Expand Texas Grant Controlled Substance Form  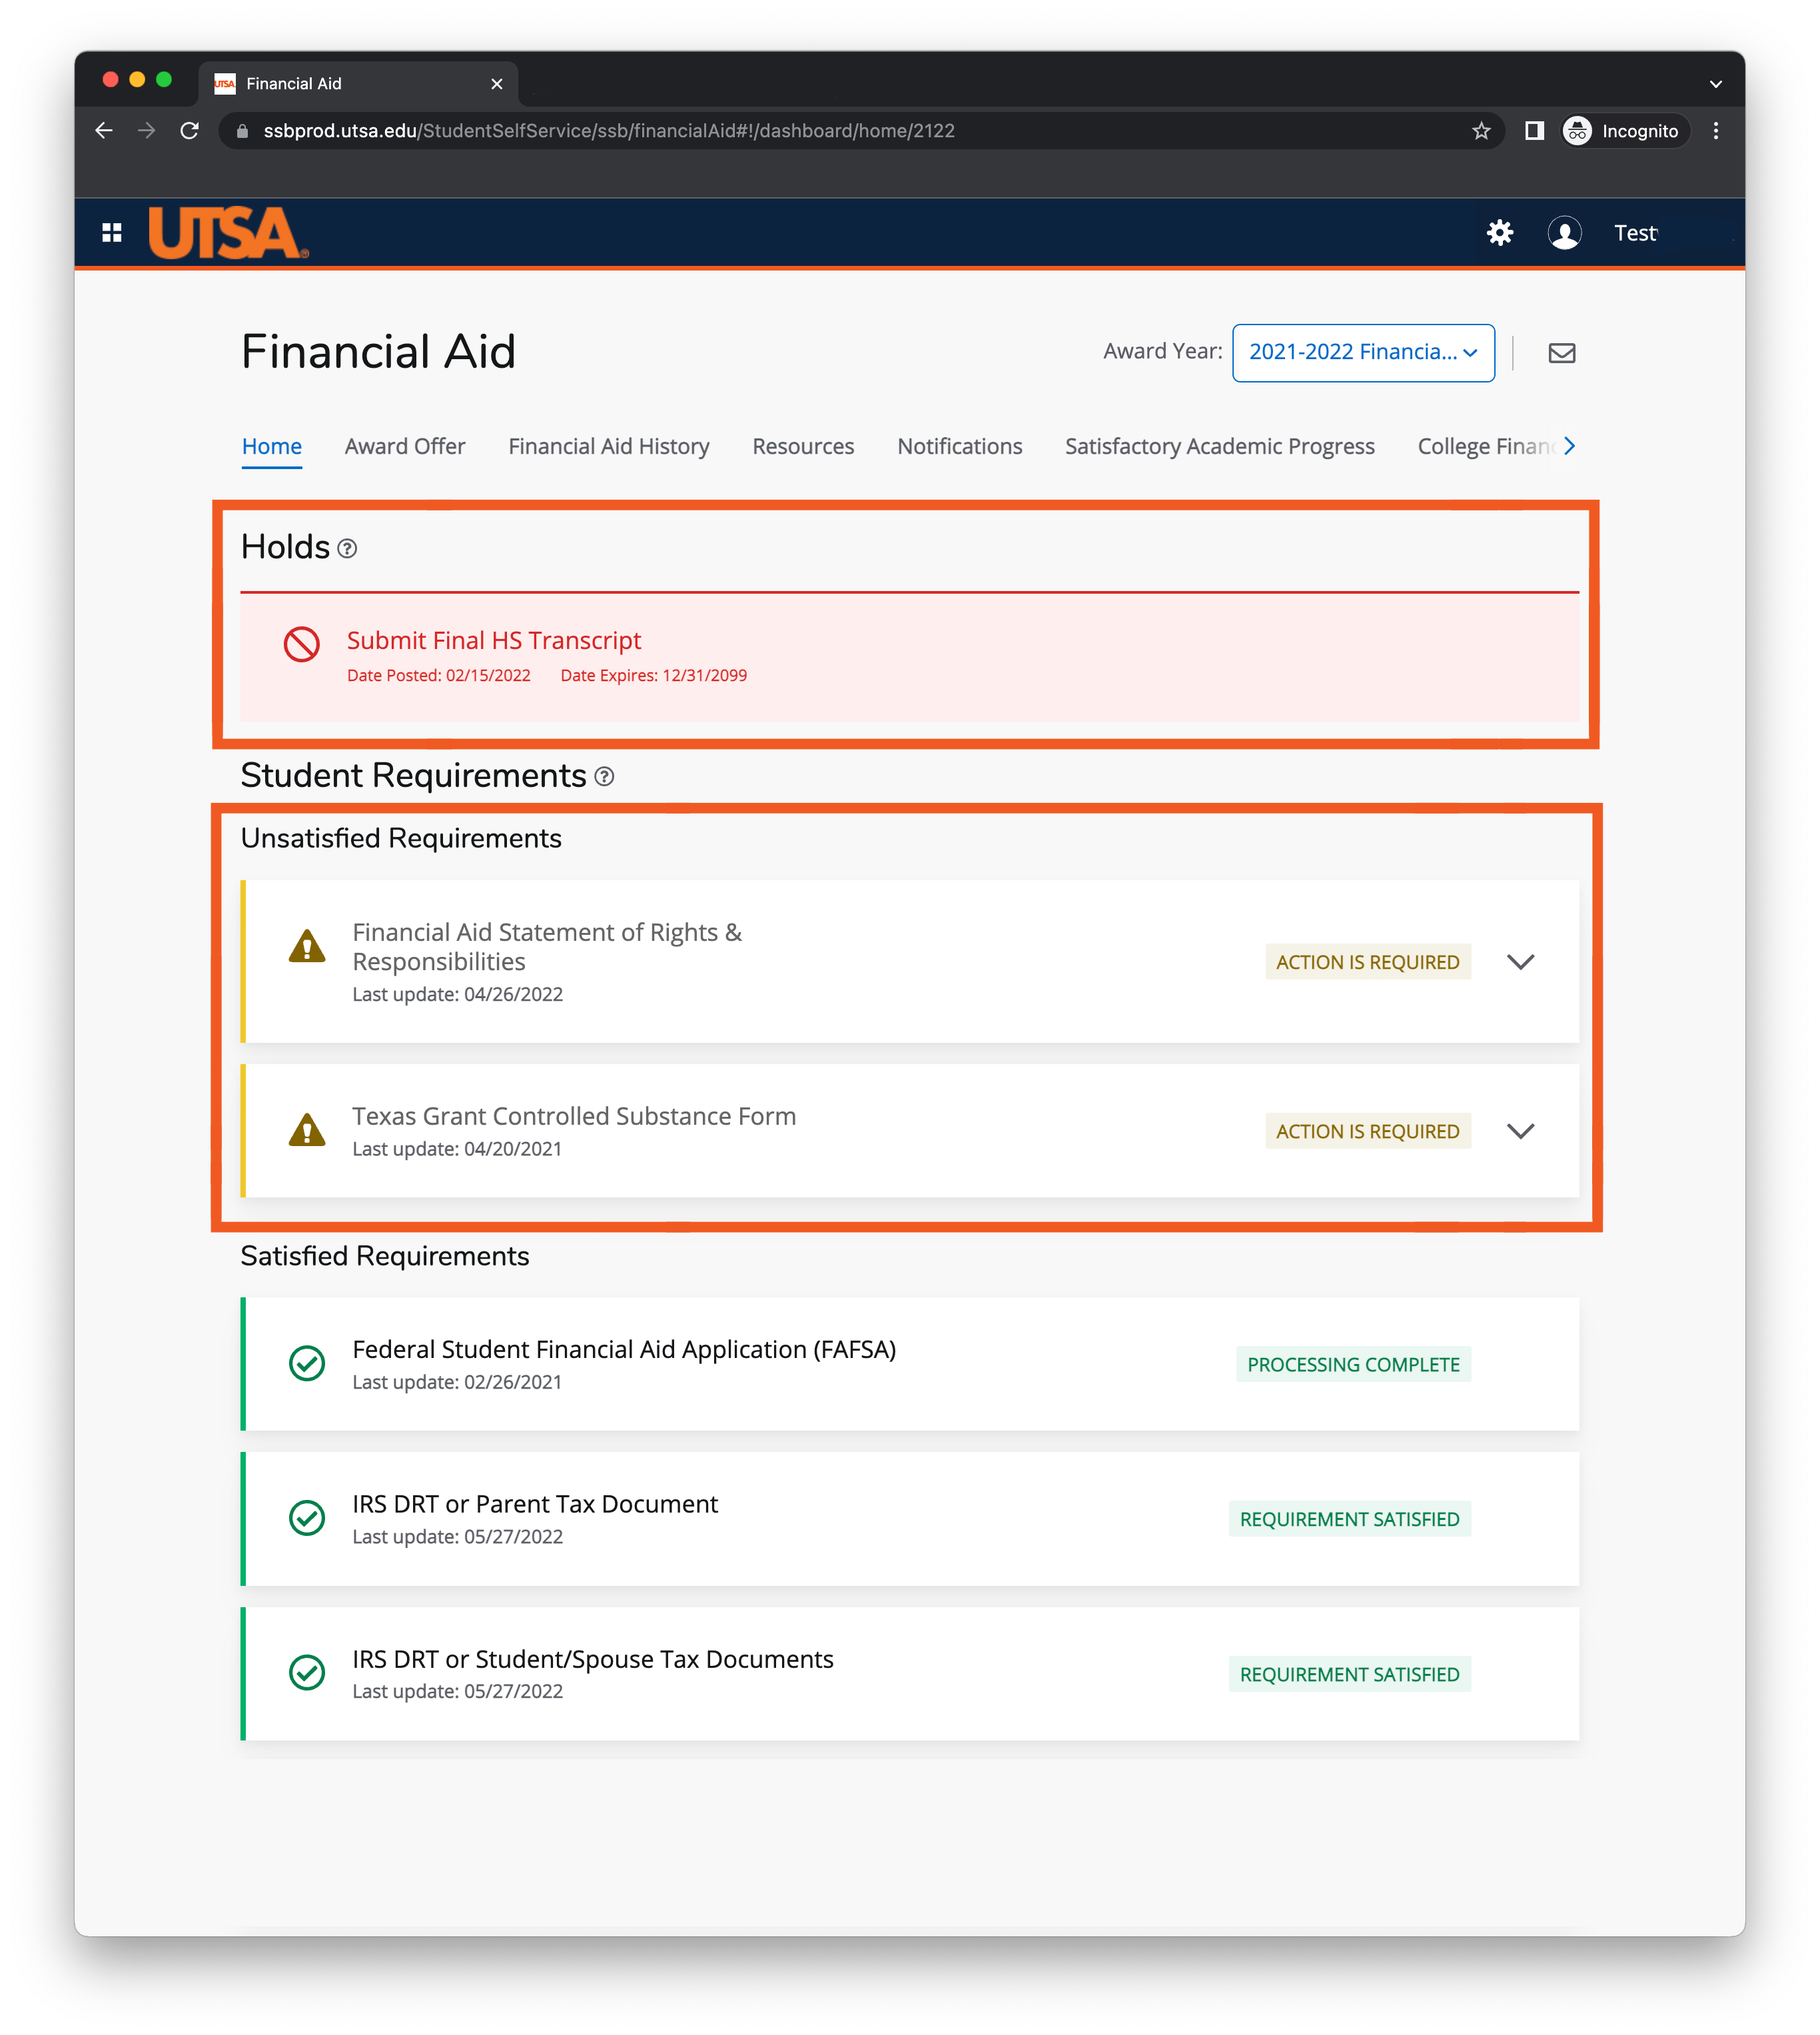tap(1520, 1131)
